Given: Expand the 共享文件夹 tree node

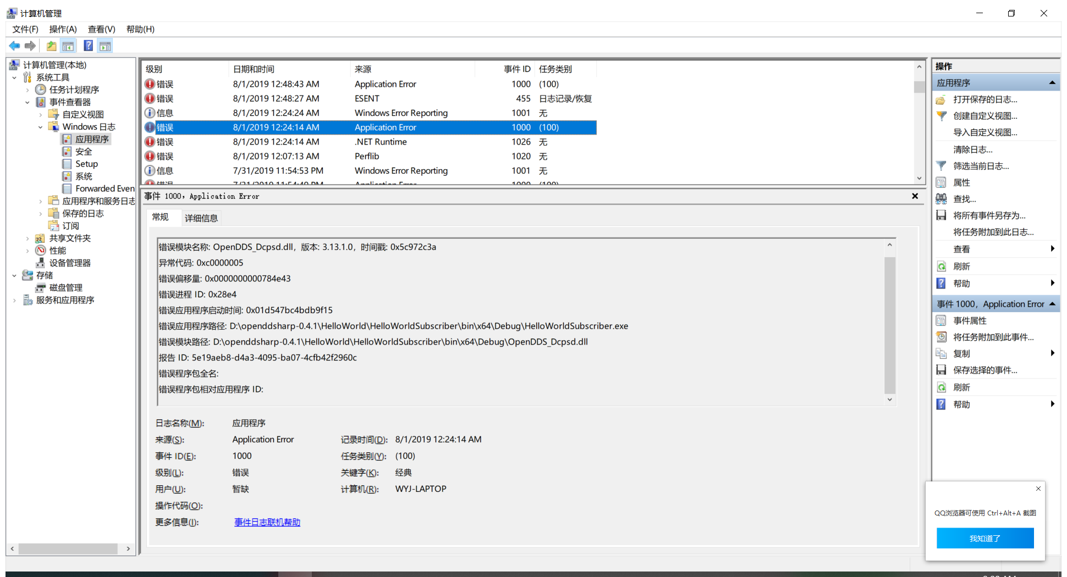Looking at the screenshot, I should (x=29, y=238).
